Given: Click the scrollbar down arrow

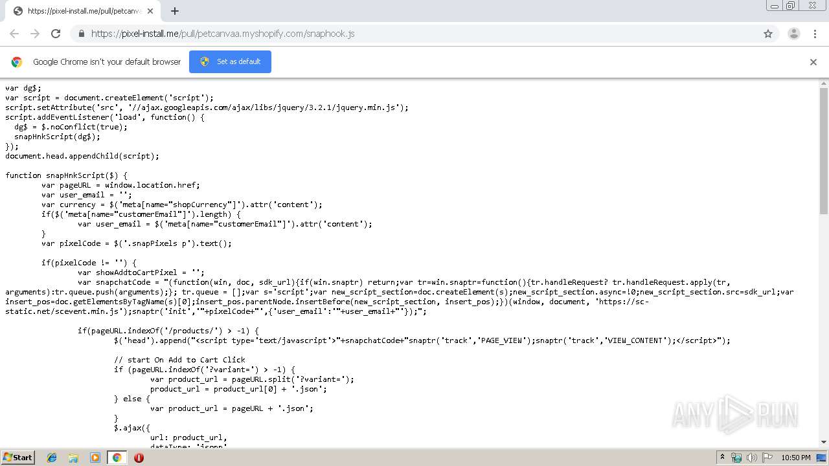Looking at the screenshot, I should coord(824,442).
